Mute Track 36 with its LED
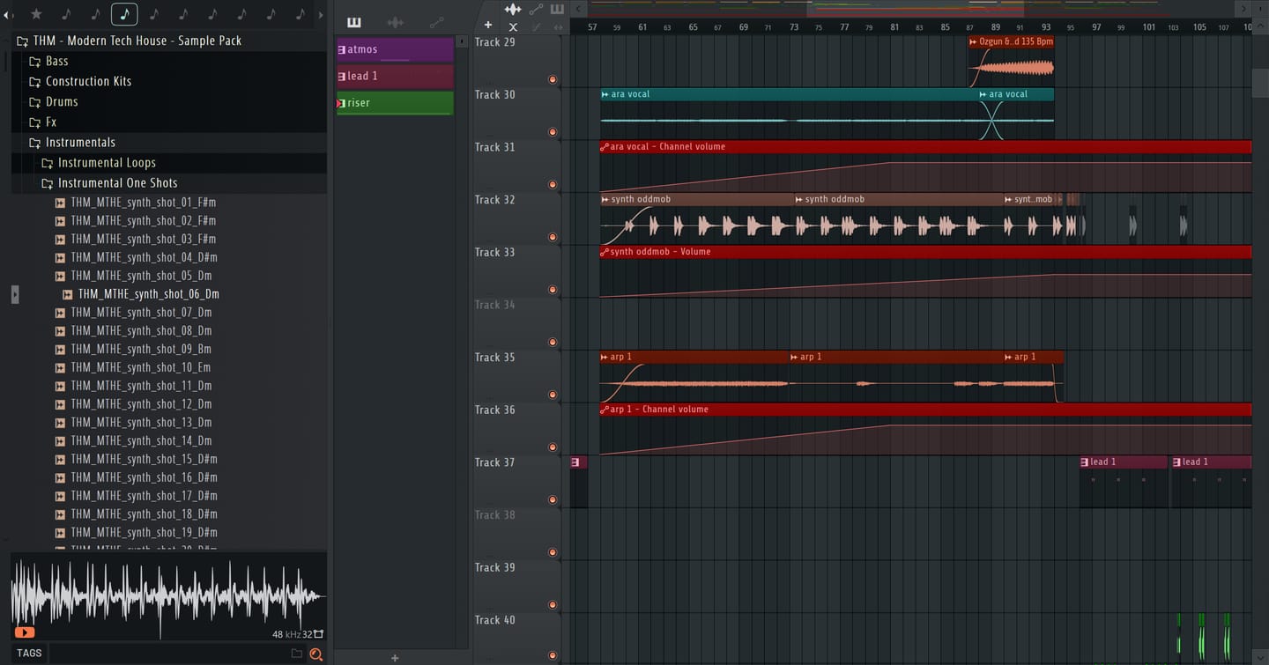Viewport: 1269px width, 665px height. coord(553,447)
